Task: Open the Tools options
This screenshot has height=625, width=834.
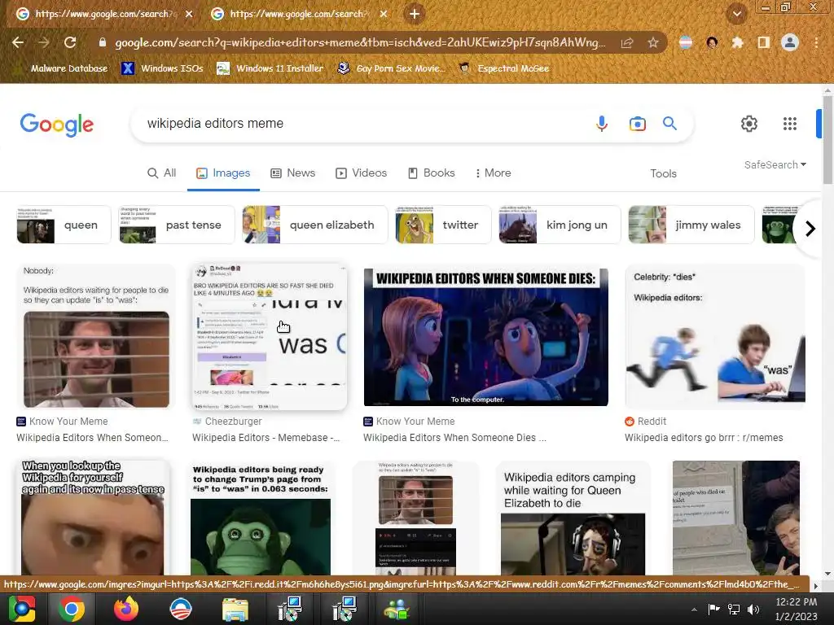Action: (x=663, y=173)
